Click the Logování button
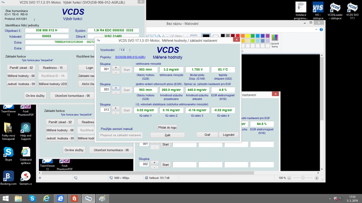The height and width of the screenshot is (203, 362). coord(229,135)
